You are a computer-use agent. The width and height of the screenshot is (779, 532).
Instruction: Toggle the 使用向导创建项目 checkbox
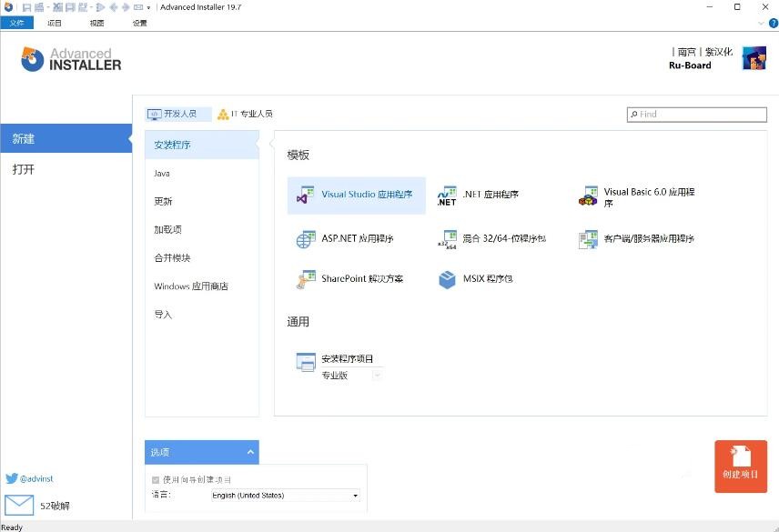point(156,479)
